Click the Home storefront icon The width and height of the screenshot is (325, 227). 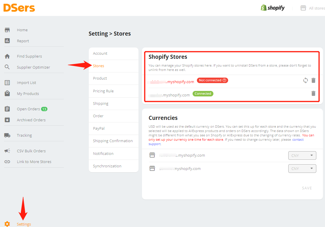coord(7,30)
